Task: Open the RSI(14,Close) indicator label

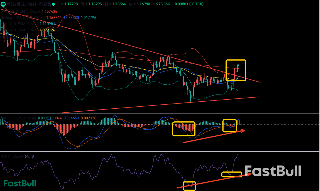Action: [x=12, y=156]
